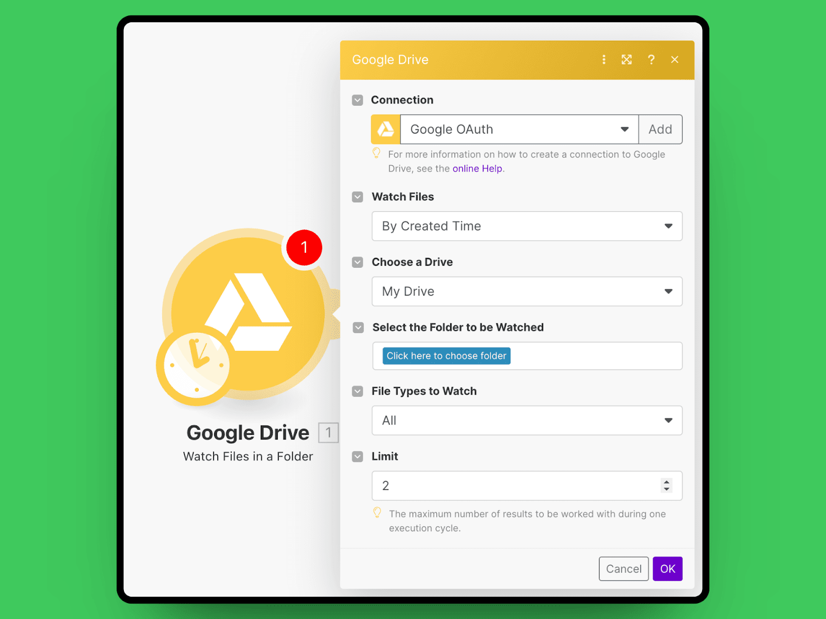This screenshot has height=619, width=826.
Task: Click the Watch Files in a Folder label
Action: 248,457
